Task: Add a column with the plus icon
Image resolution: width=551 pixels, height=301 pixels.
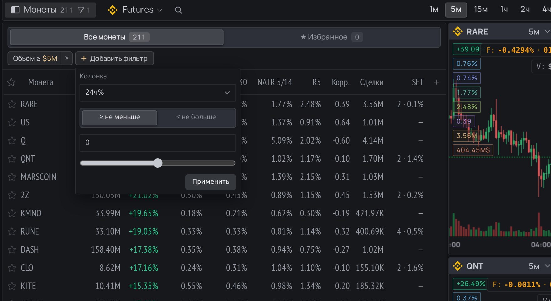Action: click(436, 82)
